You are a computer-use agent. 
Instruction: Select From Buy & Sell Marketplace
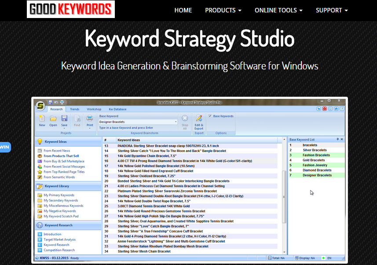[x=64, y=161]
